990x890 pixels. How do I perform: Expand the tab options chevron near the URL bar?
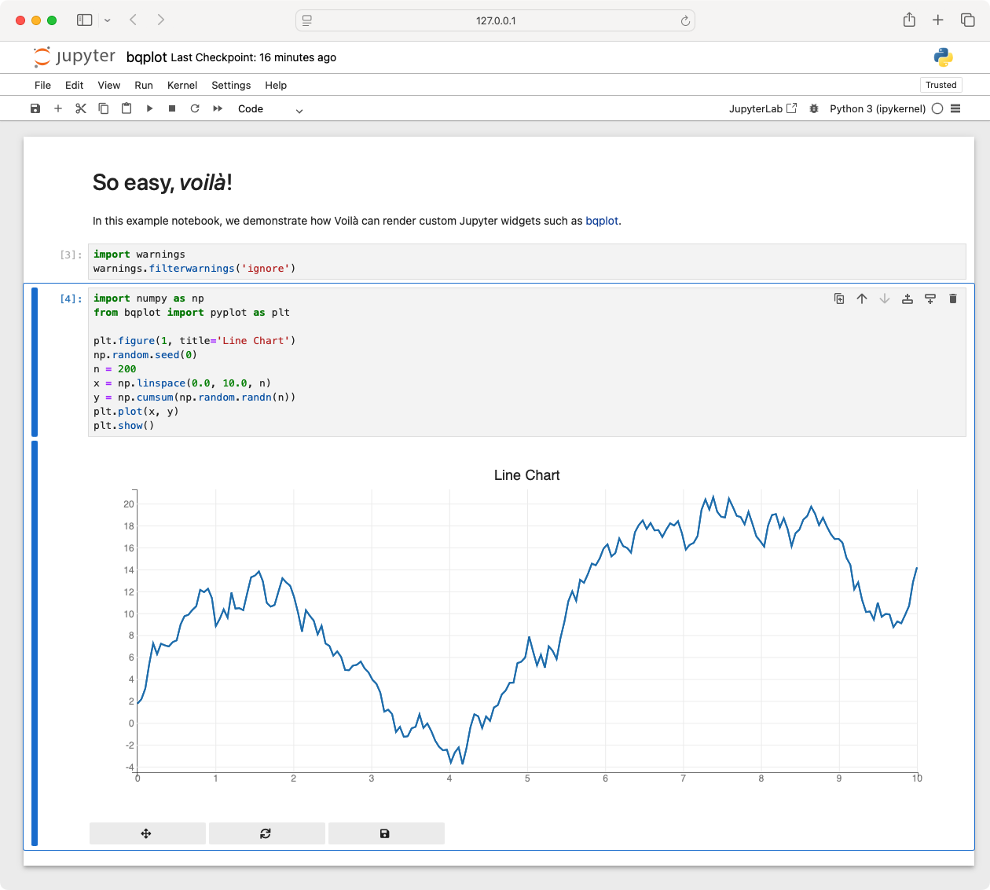coord(108,20)
